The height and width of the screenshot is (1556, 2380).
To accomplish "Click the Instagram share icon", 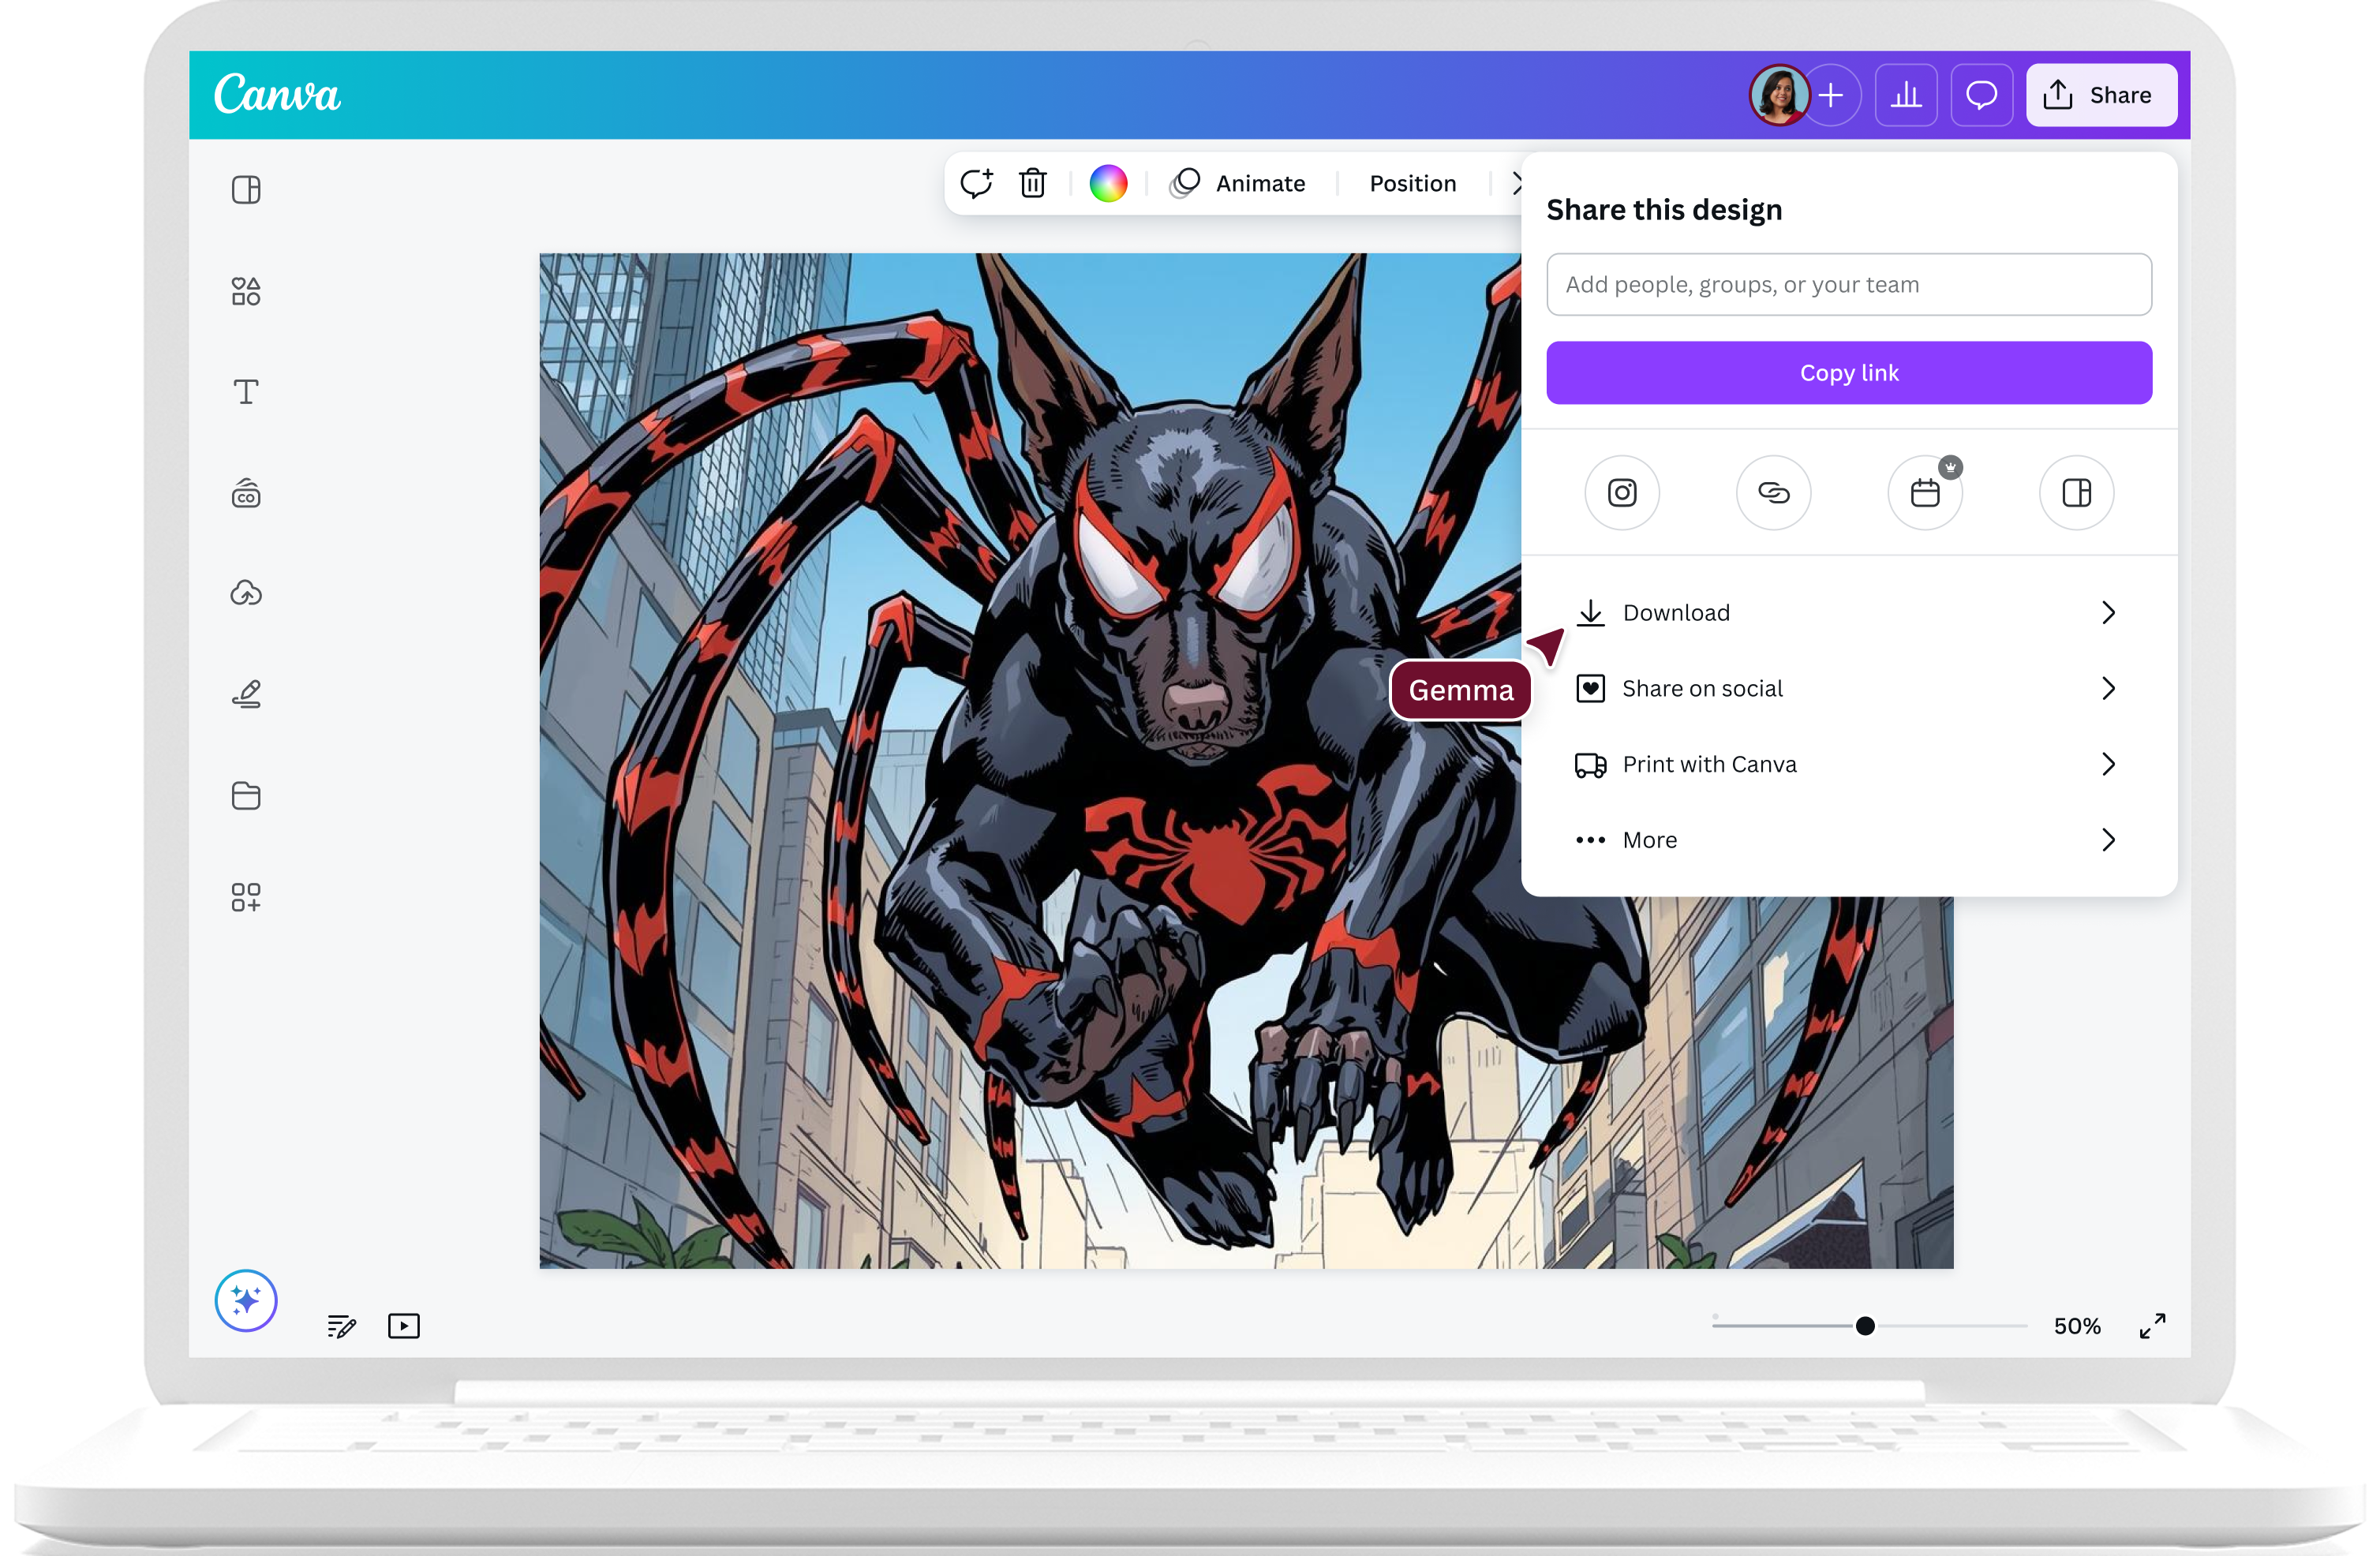I will click(1622, 492).
